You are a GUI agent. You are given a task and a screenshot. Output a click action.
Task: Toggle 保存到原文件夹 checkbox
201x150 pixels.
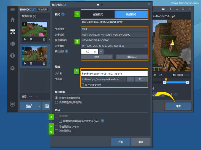point(82,85)
